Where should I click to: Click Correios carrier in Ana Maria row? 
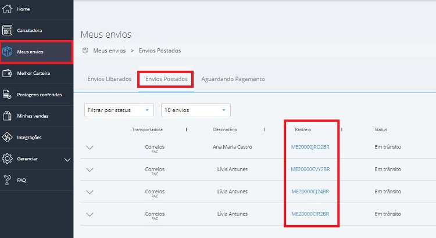point(155,147)
